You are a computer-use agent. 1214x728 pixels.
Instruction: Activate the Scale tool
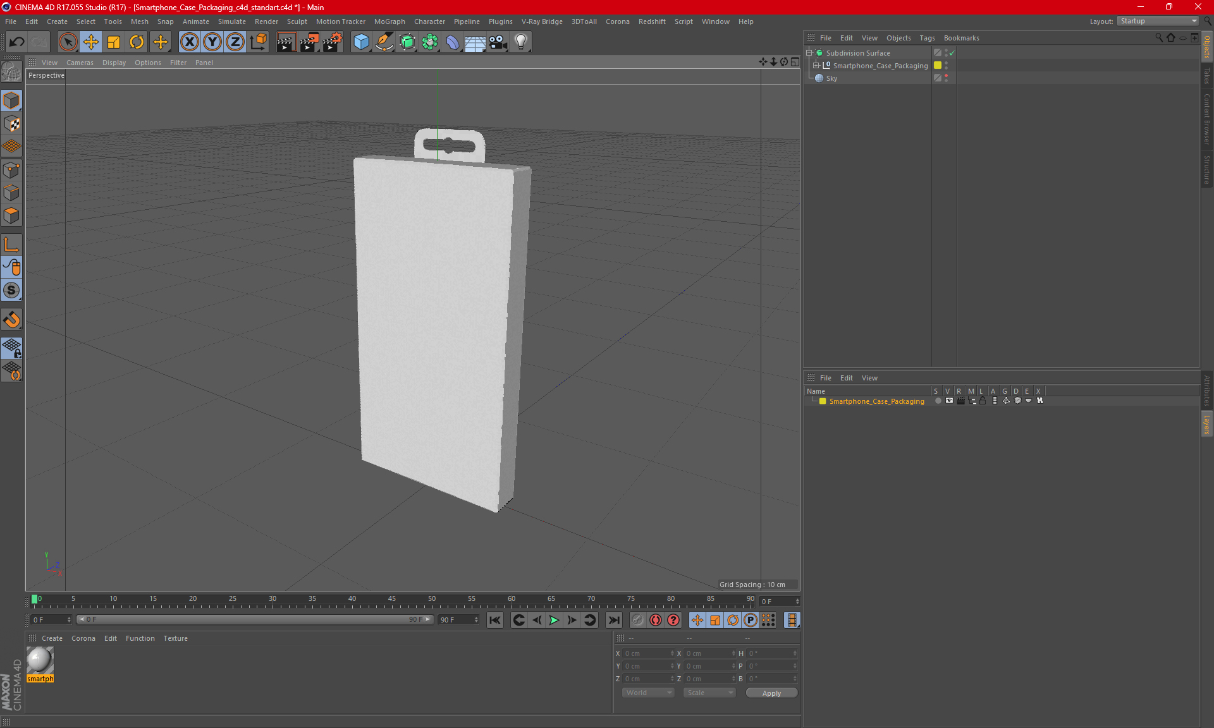(114, 42)
